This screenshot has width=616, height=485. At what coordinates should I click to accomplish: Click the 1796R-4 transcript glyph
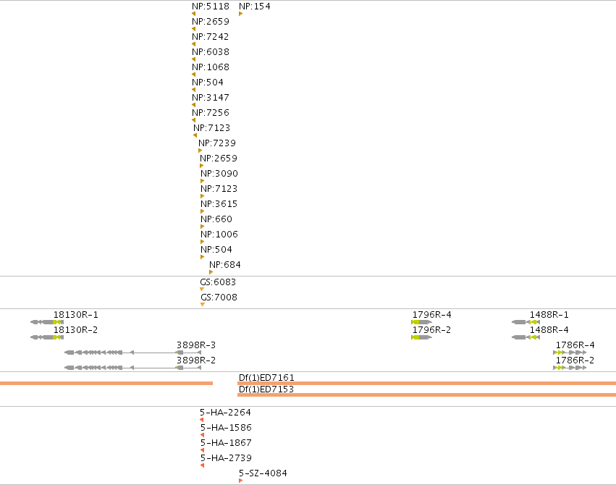[421, 322]
